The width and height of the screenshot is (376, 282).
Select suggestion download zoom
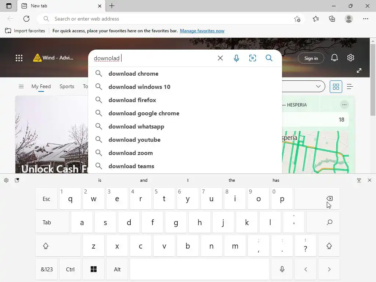(185, 153)
